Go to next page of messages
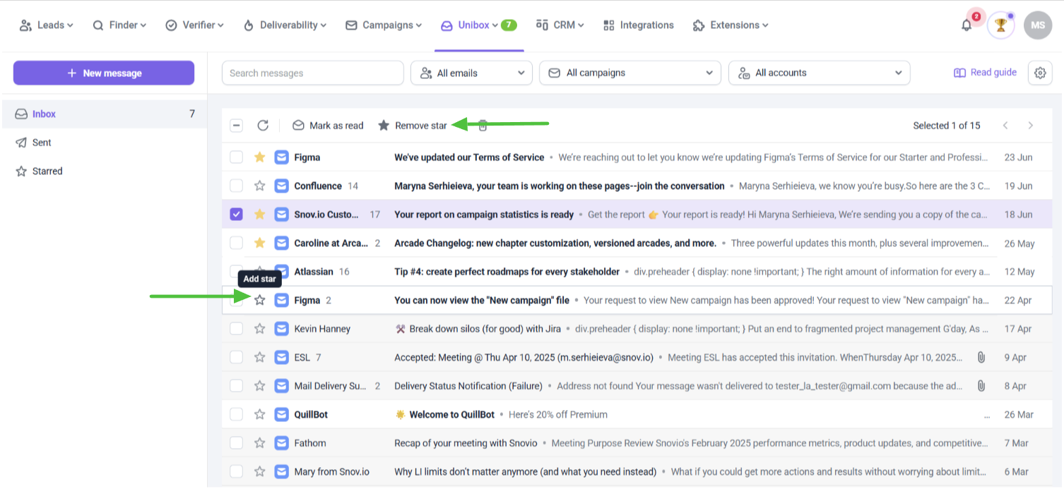 [1031, 126]
